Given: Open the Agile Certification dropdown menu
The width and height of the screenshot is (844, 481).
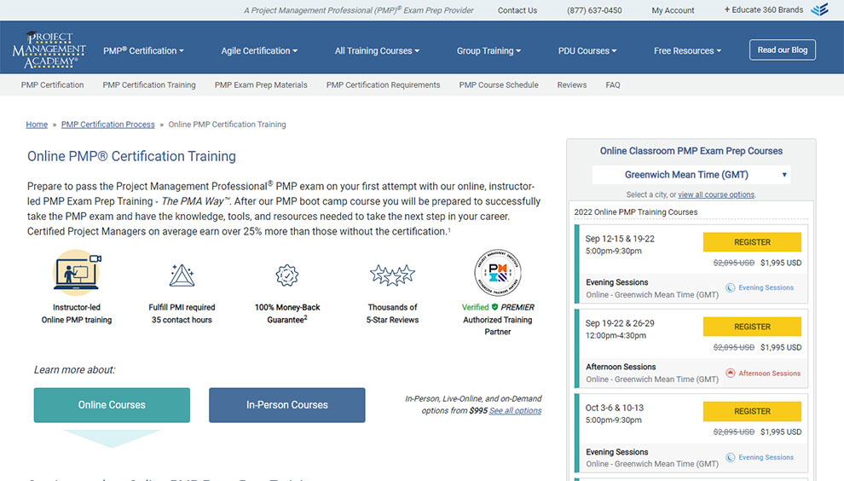Looking at the screenshot, I should (x=259, y=50).
